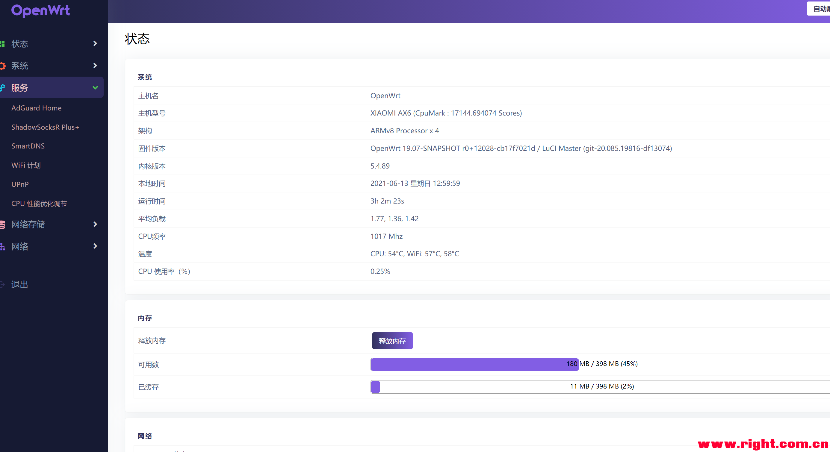830x452 pixels.
Task: Click the 架构 row label
Action: (x=145, y=131)
